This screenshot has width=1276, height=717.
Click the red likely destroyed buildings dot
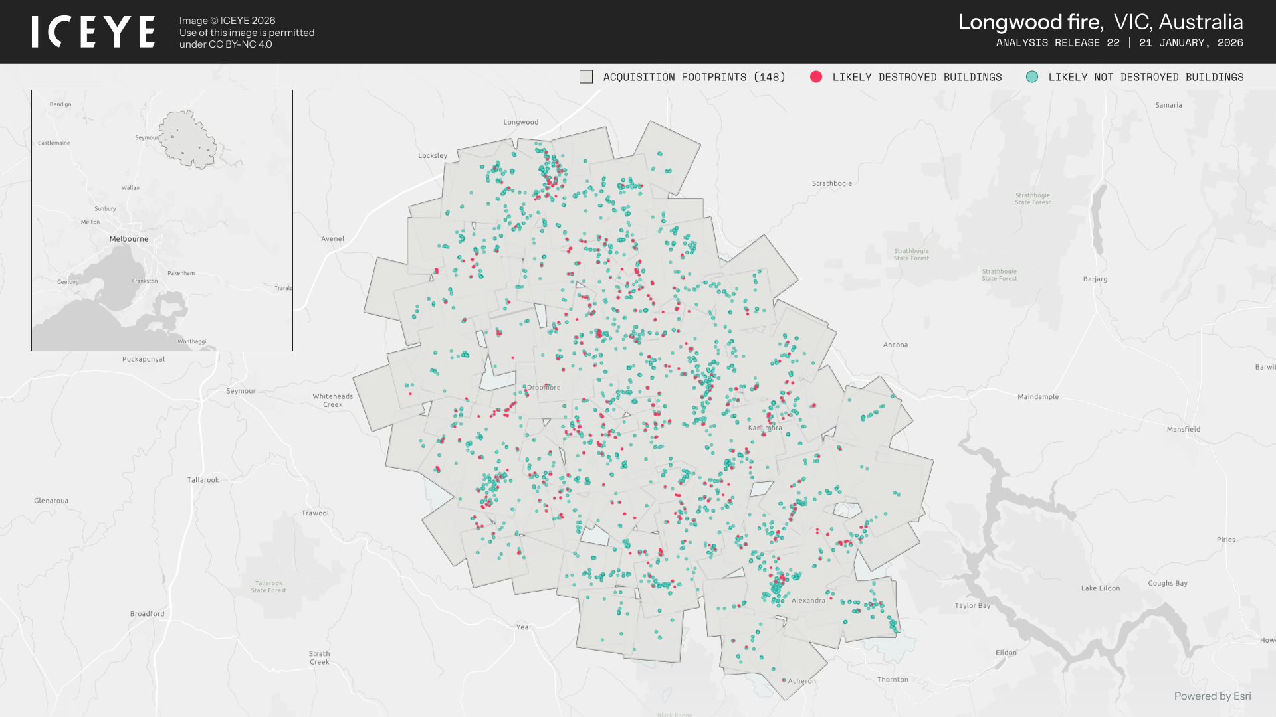pos(816,77)
